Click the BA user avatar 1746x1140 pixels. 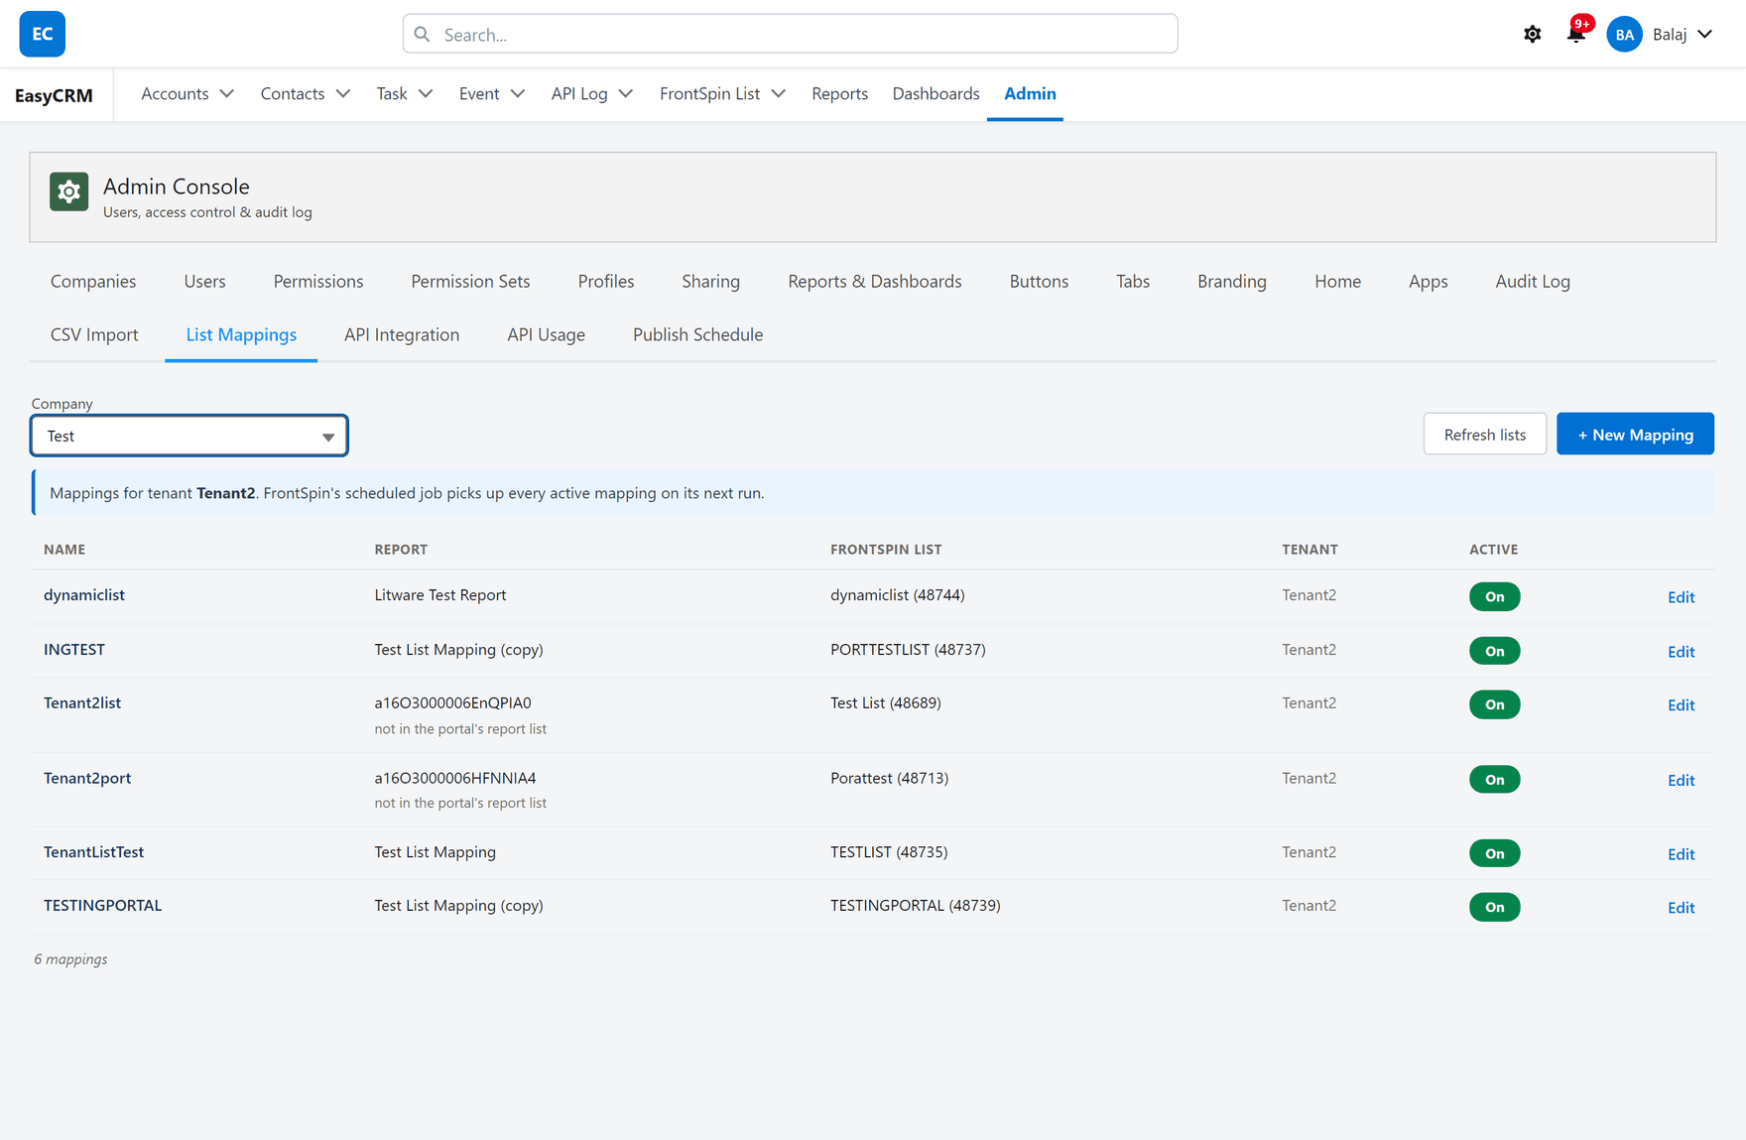[1624, 35]
